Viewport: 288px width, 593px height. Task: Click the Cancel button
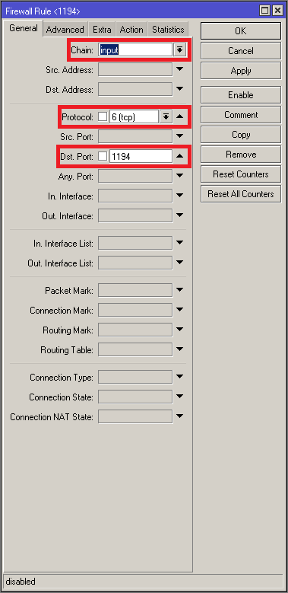click(x=241, y=51)
